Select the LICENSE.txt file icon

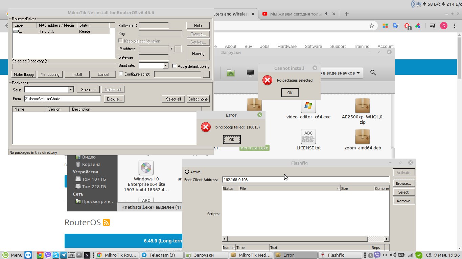click(x=308, y=137)
